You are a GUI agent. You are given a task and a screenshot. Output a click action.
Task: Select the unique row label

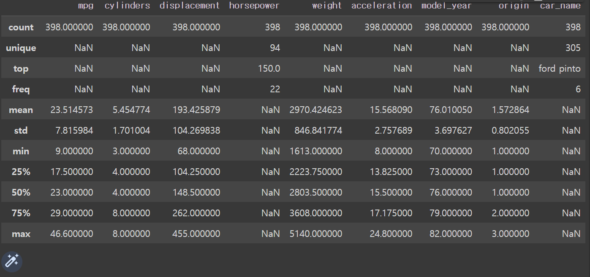pyautogui.click(x=21, y=48)
